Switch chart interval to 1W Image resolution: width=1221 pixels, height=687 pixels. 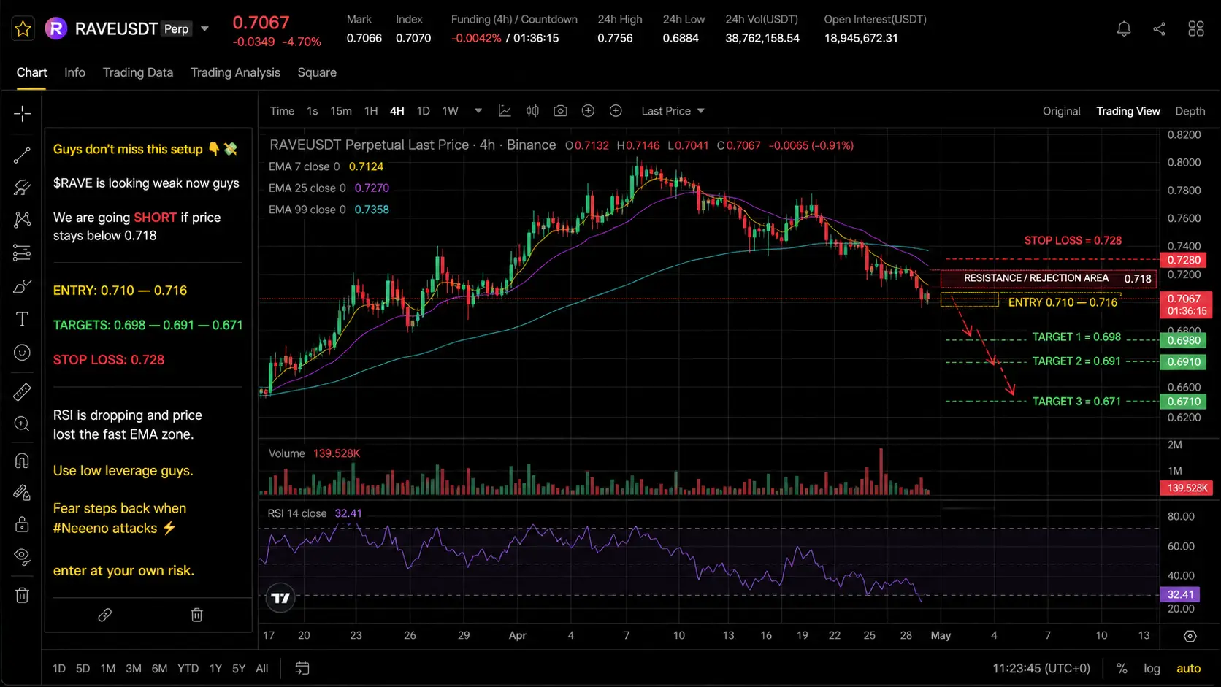(x=451, y=111)
